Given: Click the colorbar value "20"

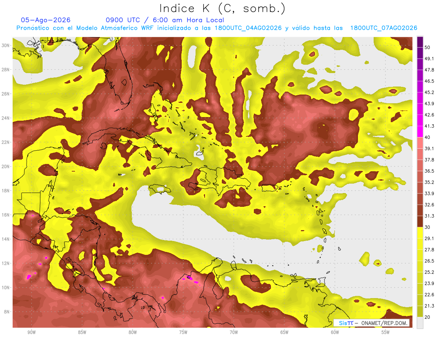Looking at the screenshot, I should pos(428,317).
